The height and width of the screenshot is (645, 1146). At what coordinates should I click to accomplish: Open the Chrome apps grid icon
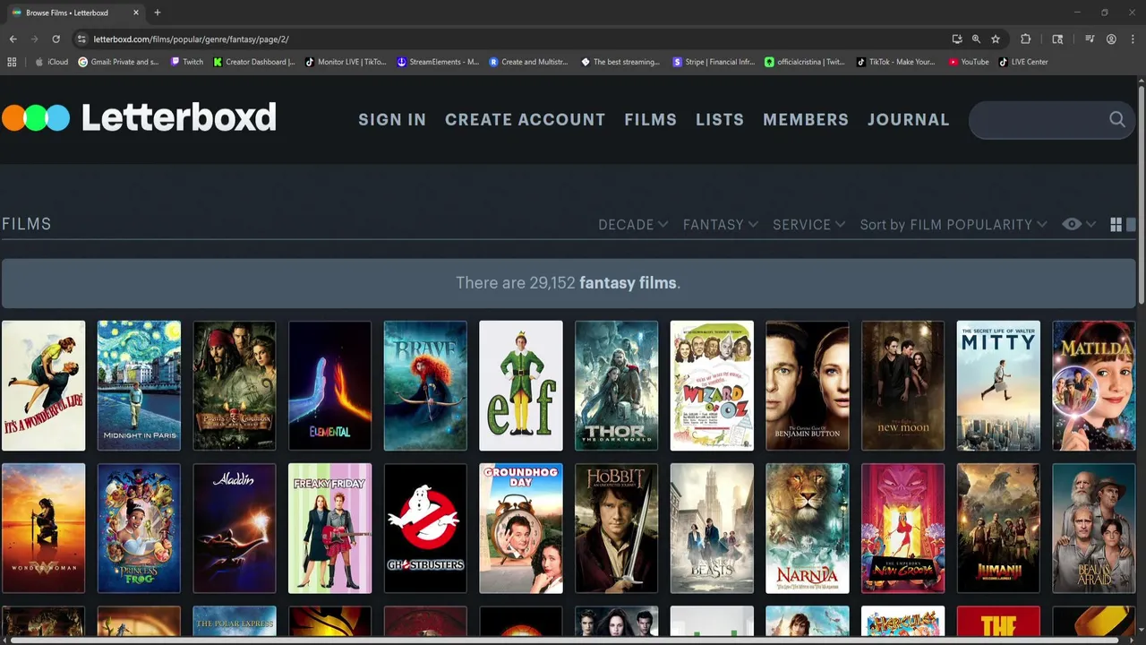[12, 62]
